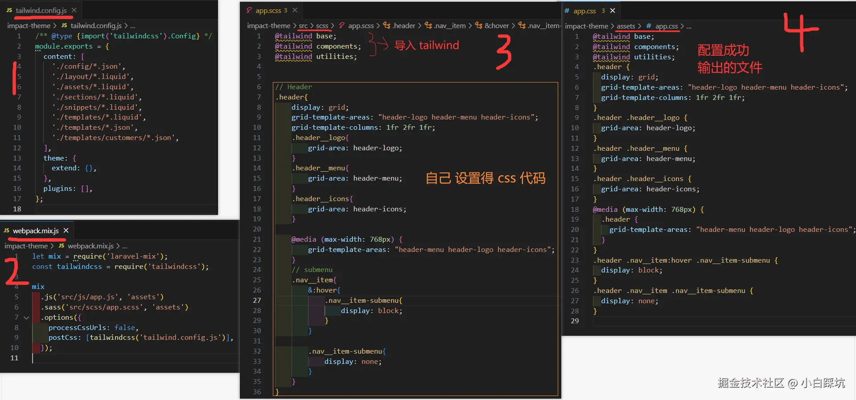
Task: Click './layout/*.liquid' entry in content array
Action: pyautogui.click(x=92, y=77)
